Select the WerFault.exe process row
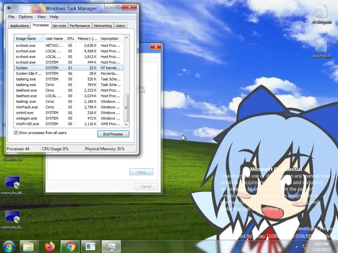Image resolution: width=338 pixels, height=253 pixels. [69, 107]
